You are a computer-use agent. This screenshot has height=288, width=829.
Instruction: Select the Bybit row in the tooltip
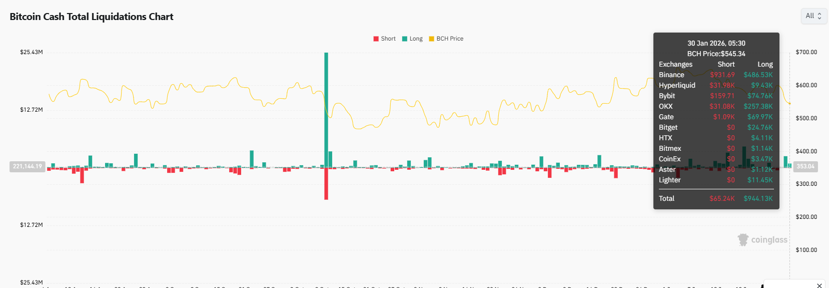tap(715, 96)
